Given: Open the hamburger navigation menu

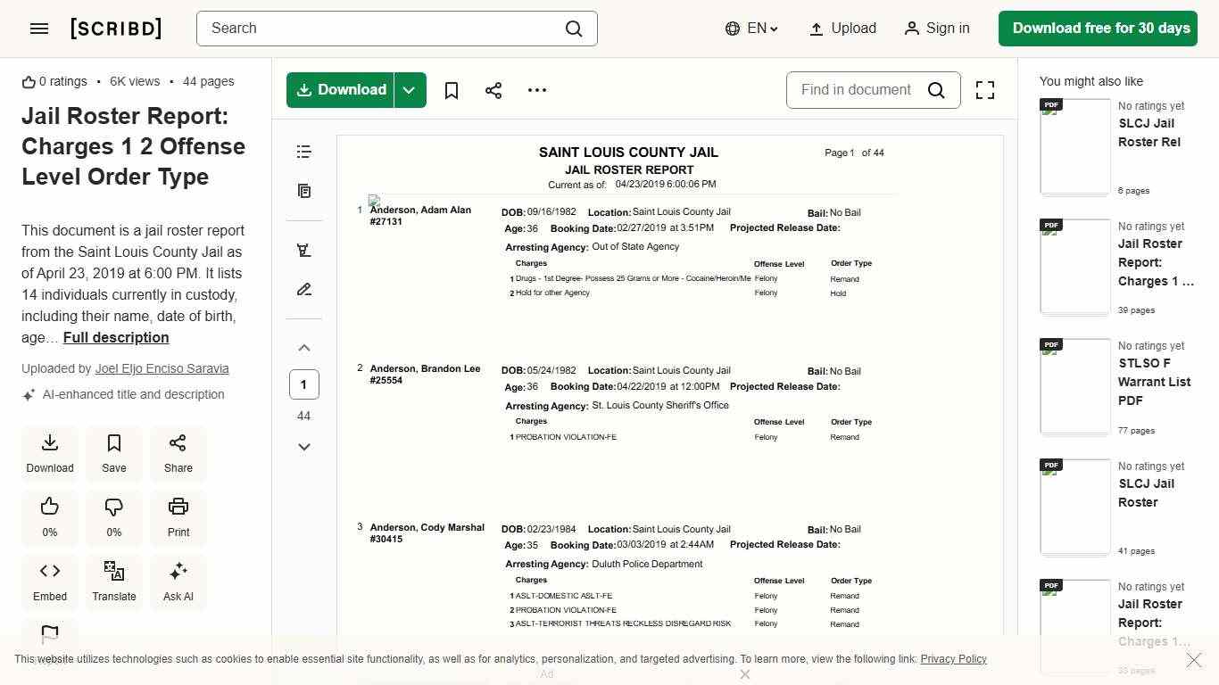Looking at the screenshot, I should 39,29.
